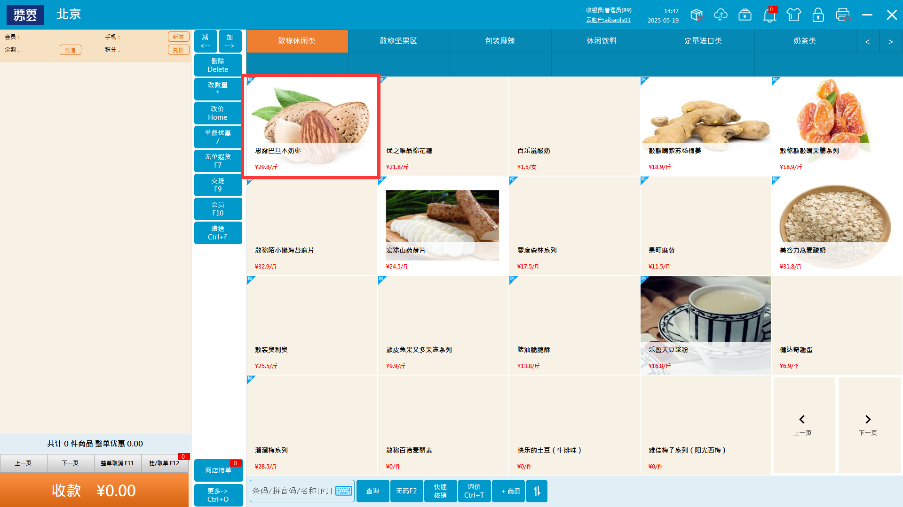Open the notification bell
This screenshot has width=903, height=507.
click(769, 15)
